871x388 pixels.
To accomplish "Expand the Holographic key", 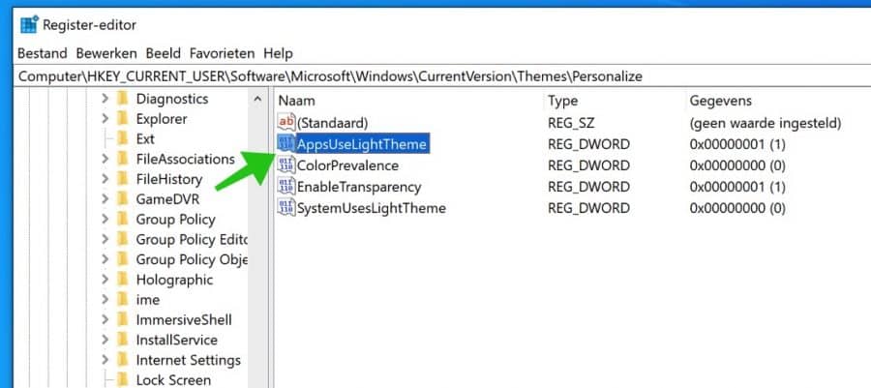I will coord(105,280).
